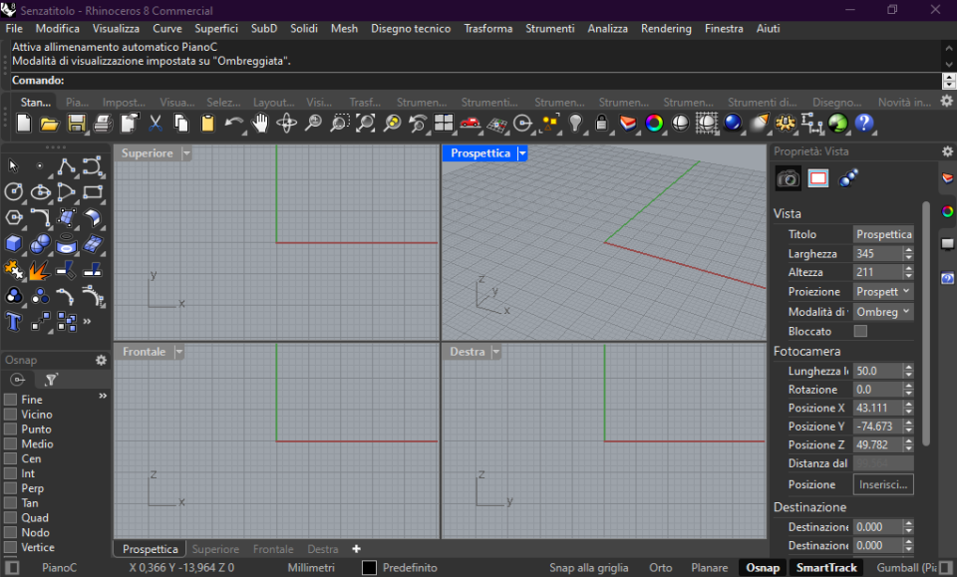
Task: Toggle Planare in status bar
Action: (x=709, y=568)
